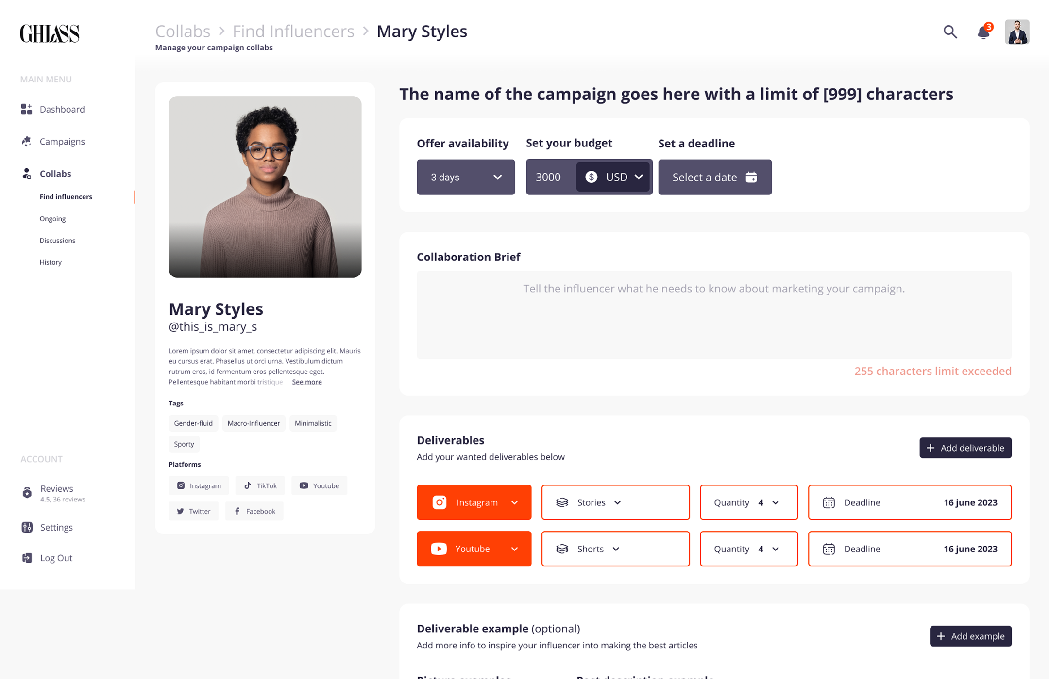Screen dimensions: 1049x679
Task: Open the notifications bell
Action: 983,32
